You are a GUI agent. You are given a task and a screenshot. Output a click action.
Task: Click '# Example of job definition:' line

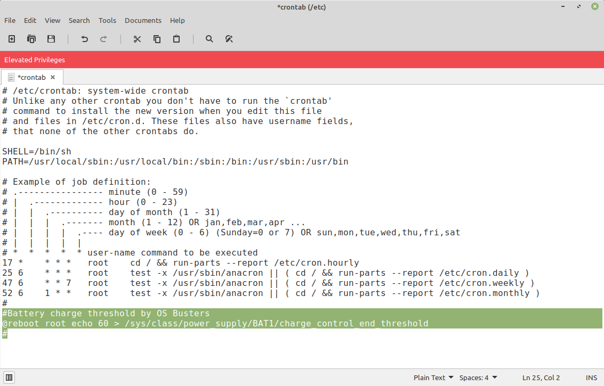pyautogui.click(x=76, y=182)
